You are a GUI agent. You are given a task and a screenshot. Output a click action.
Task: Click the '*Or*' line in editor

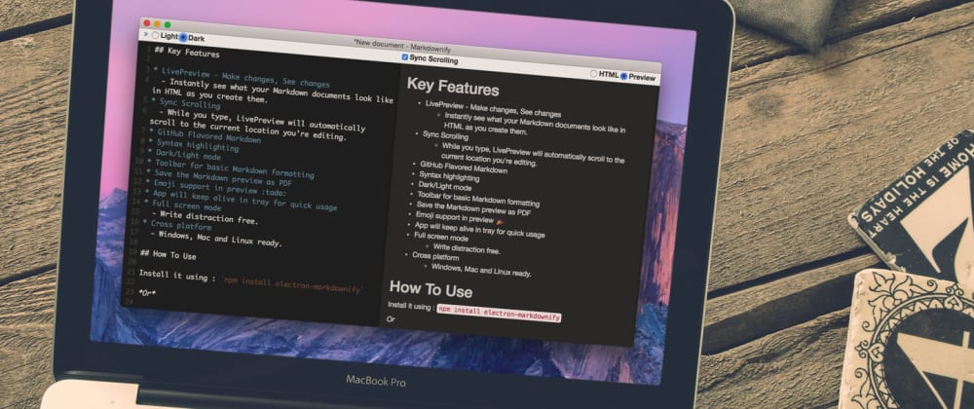pyautogui.click(x=147, y=292)
